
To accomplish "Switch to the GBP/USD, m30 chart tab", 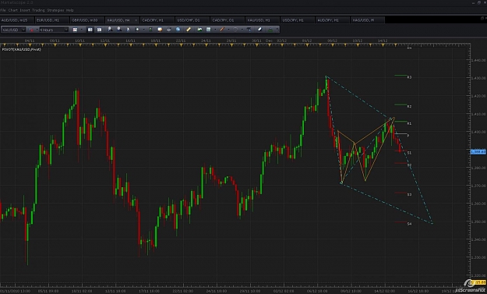I will [x=87, y=20].
